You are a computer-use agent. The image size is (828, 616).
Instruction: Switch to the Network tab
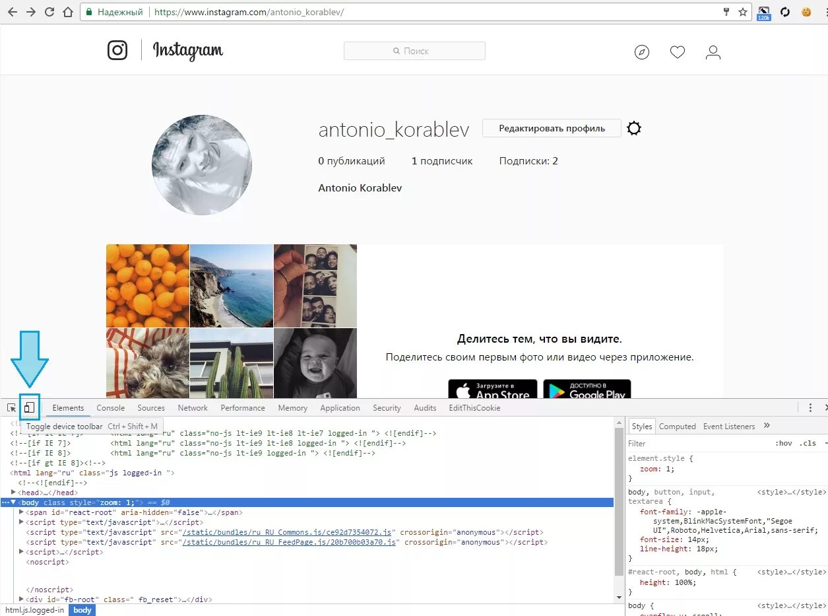click(193, 408)
